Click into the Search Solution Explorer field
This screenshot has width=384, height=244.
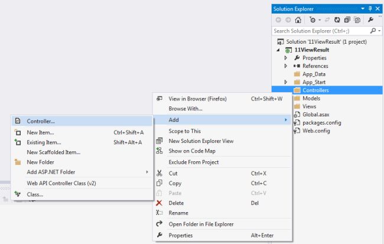point(321,31)
